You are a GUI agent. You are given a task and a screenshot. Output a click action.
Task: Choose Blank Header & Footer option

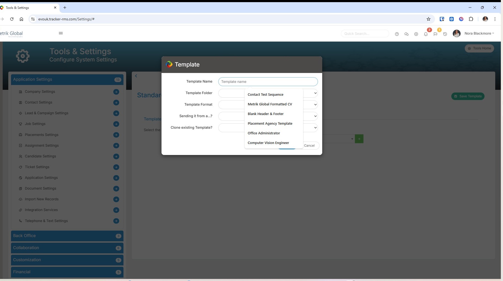274,114
